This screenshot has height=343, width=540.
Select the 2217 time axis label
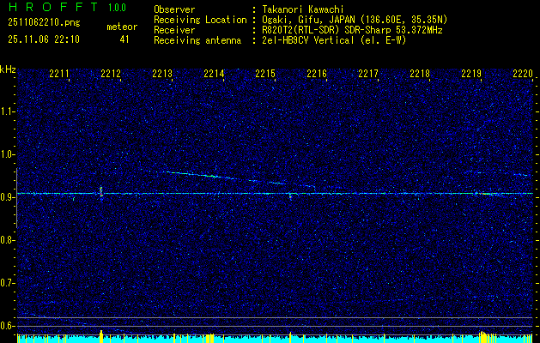(368, 75)
